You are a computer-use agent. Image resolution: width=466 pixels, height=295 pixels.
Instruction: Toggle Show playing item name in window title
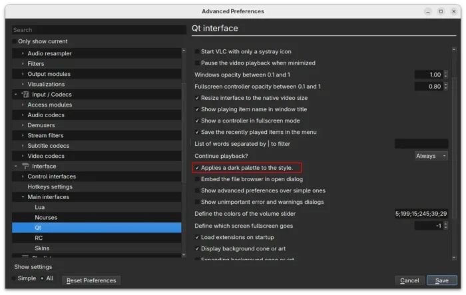[197, 109]
